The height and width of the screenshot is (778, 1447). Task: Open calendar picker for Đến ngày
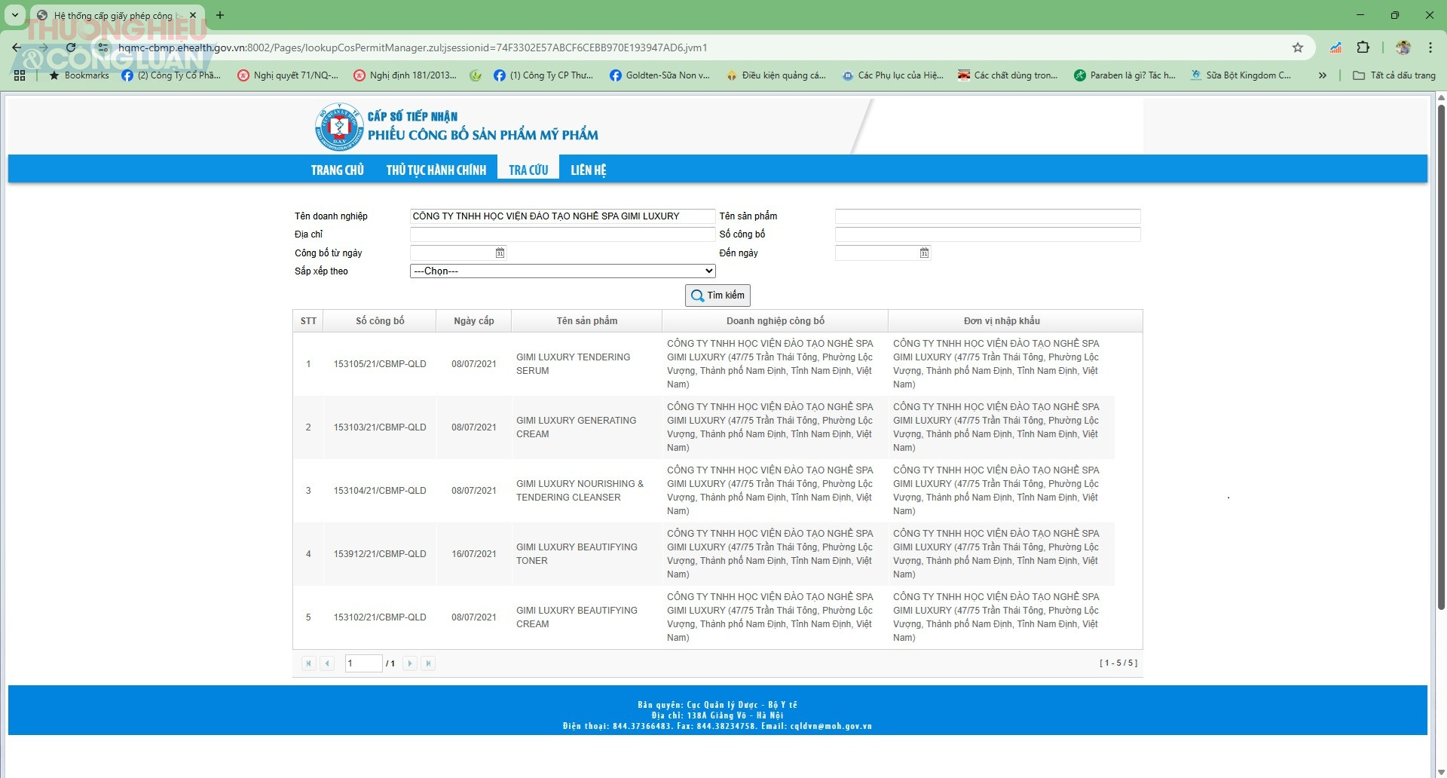tap(924, 253)
